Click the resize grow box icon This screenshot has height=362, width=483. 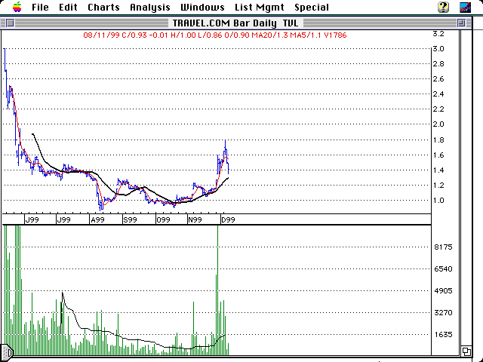tap(466, 351)
